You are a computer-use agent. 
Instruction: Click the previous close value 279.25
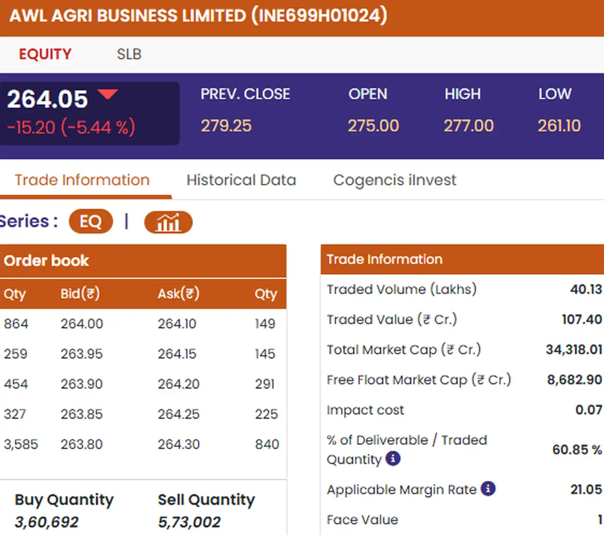pos(226,126)
